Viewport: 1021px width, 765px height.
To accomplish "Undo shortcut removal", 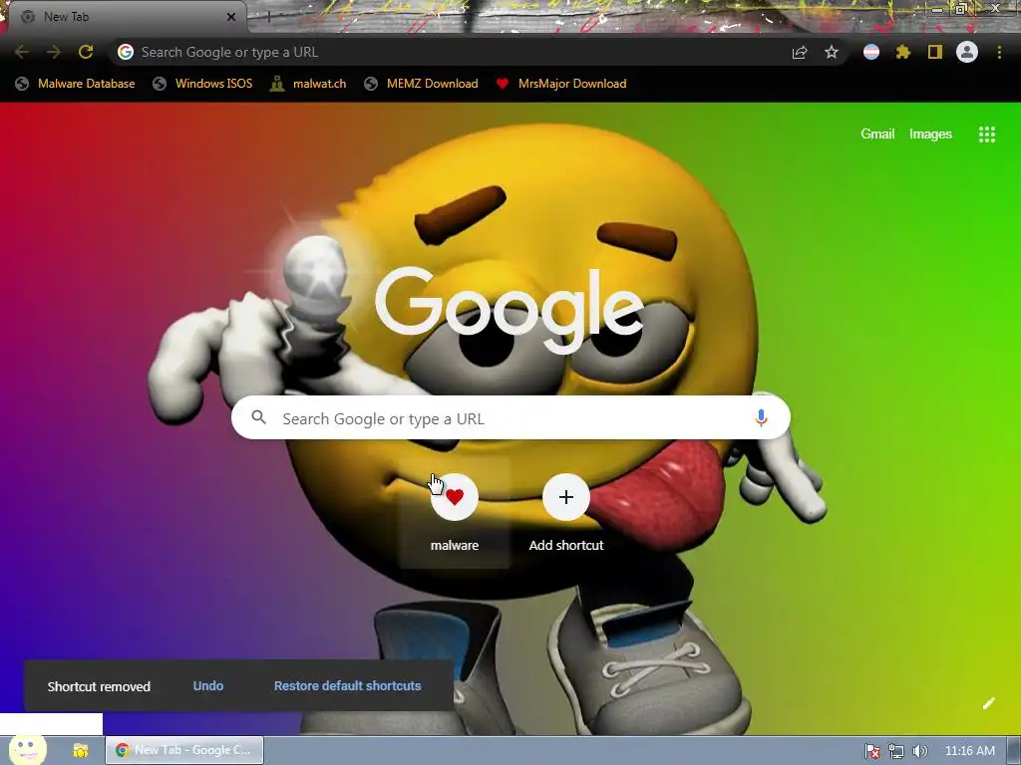I will pos(207,685).
